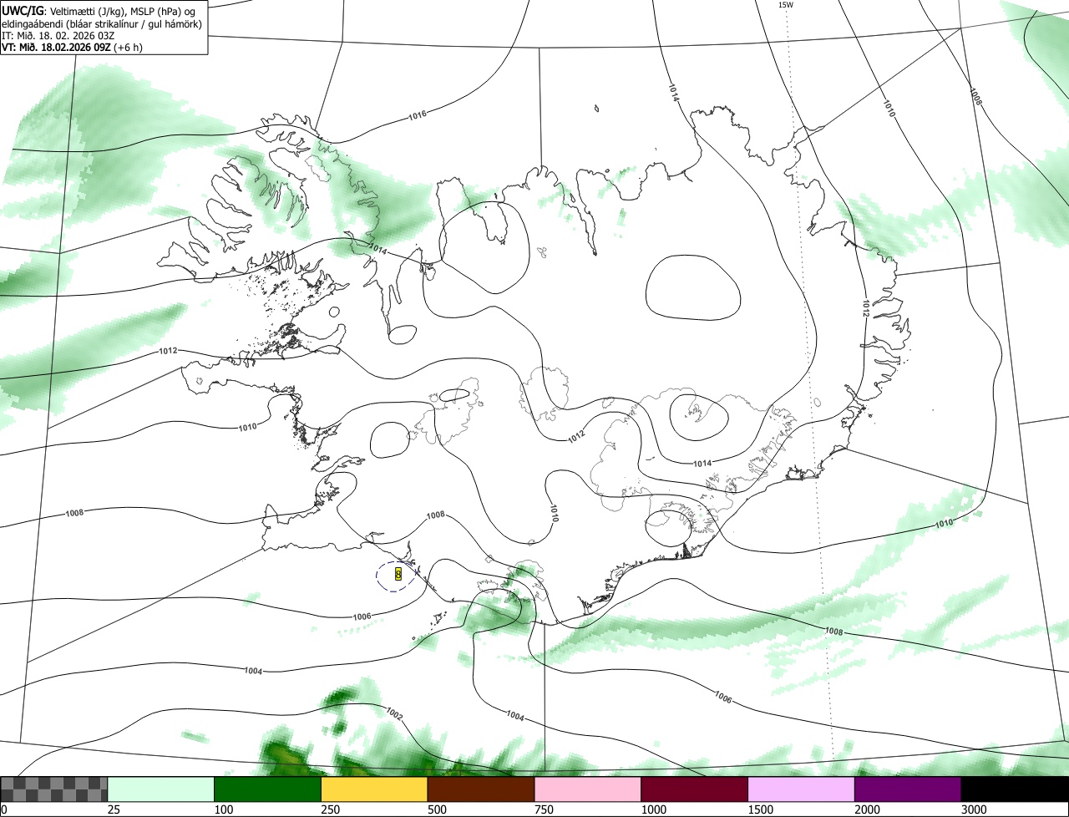
Task: Click the legend value "2000"
Action: [x=867, y=809]
